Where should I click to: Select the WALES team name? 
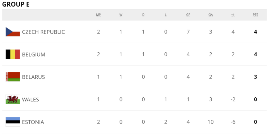tap(30, 100)
